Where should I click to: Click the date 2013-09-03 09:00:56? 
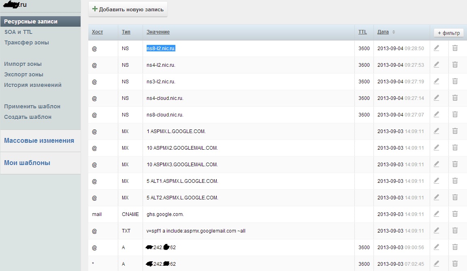pyautogui.click(x=401, y=248)
